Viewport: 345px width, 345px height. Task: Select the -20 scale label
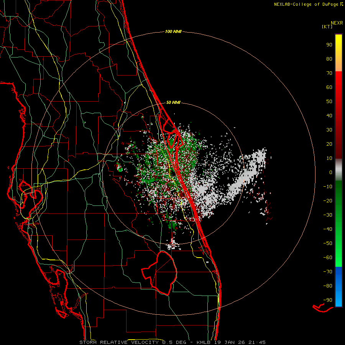[328, 201]
